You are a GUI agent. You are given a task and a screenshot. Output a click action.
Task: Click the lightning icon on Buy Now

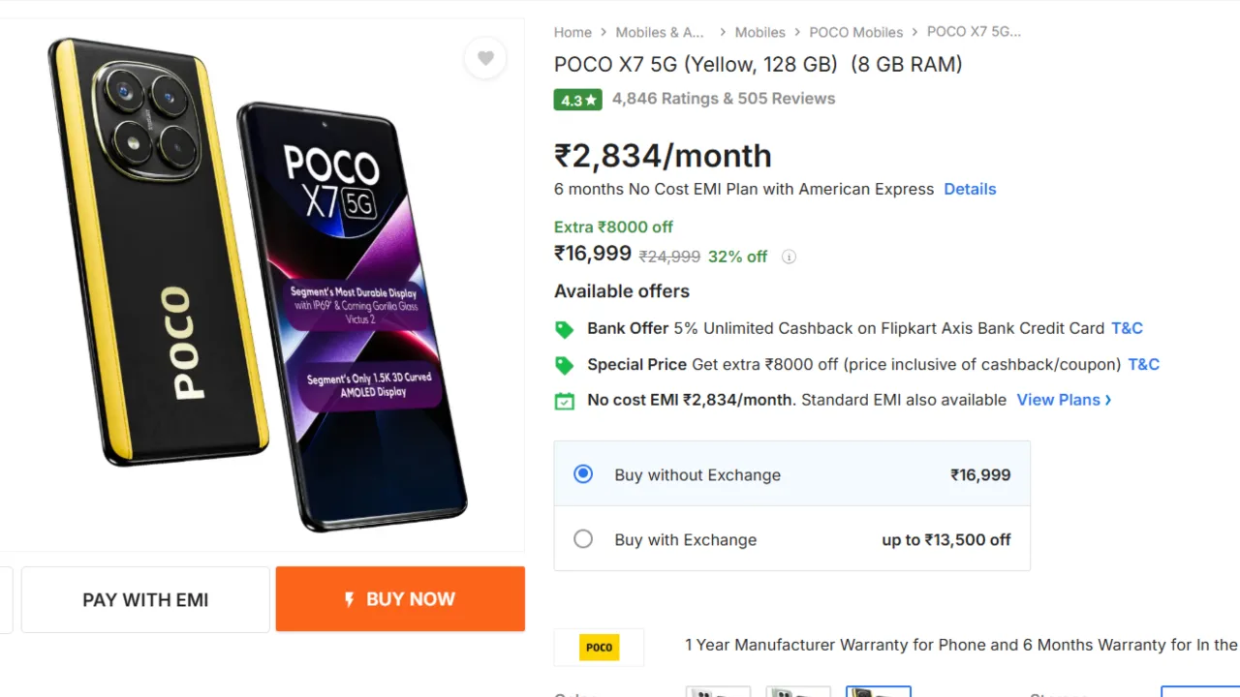[x=350, y=599]
